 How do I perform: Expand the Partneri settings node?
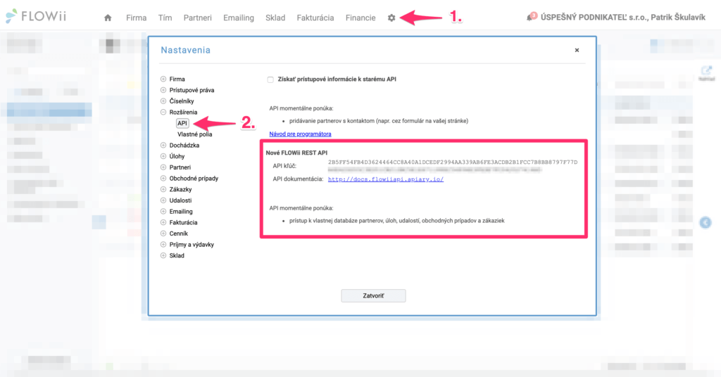pos(163,167)
